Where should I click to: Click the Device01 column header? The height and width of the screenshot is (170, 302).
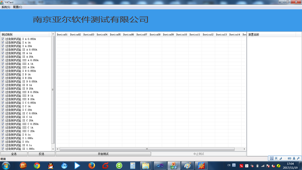(62, 34)
